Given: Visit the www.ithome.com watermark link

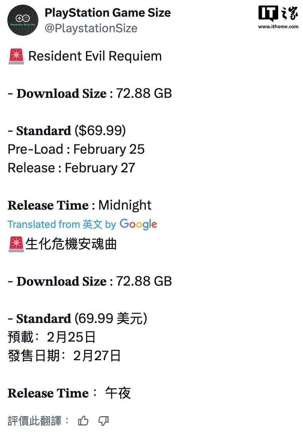Looking at the screenshot, I should pos(278,27).
